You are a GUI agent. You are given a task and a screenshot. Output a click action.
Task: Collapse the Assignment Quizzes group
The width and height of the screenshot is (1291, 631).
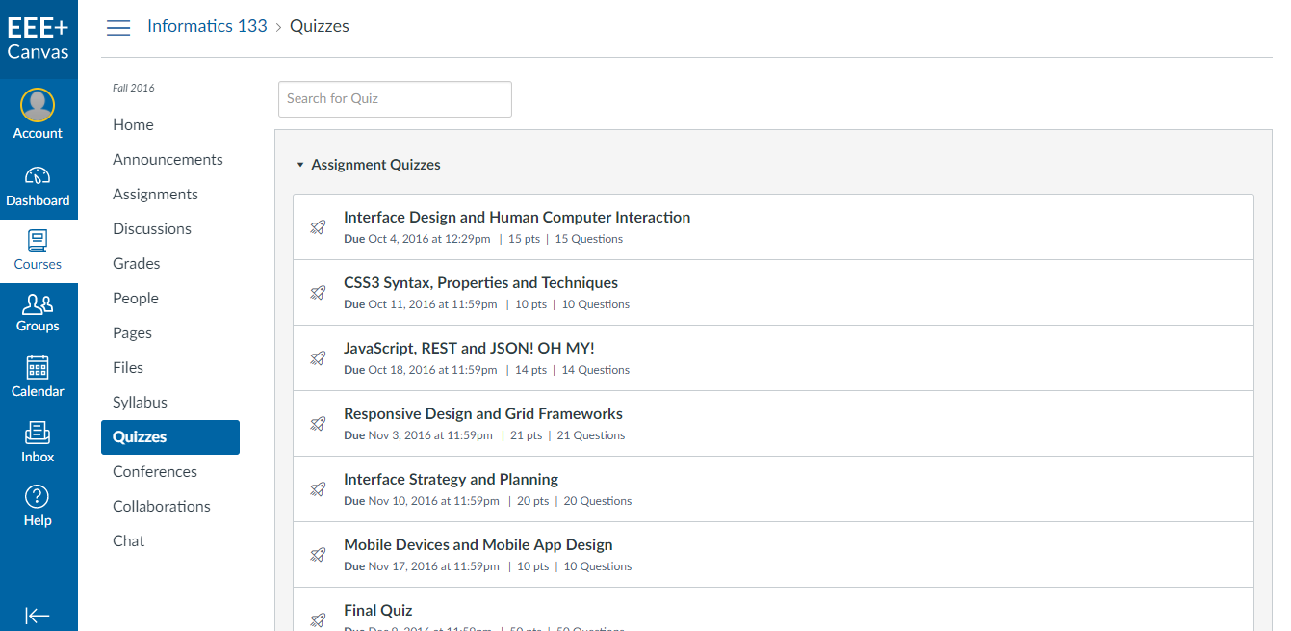pyautogui.click(x=300, y=165)
